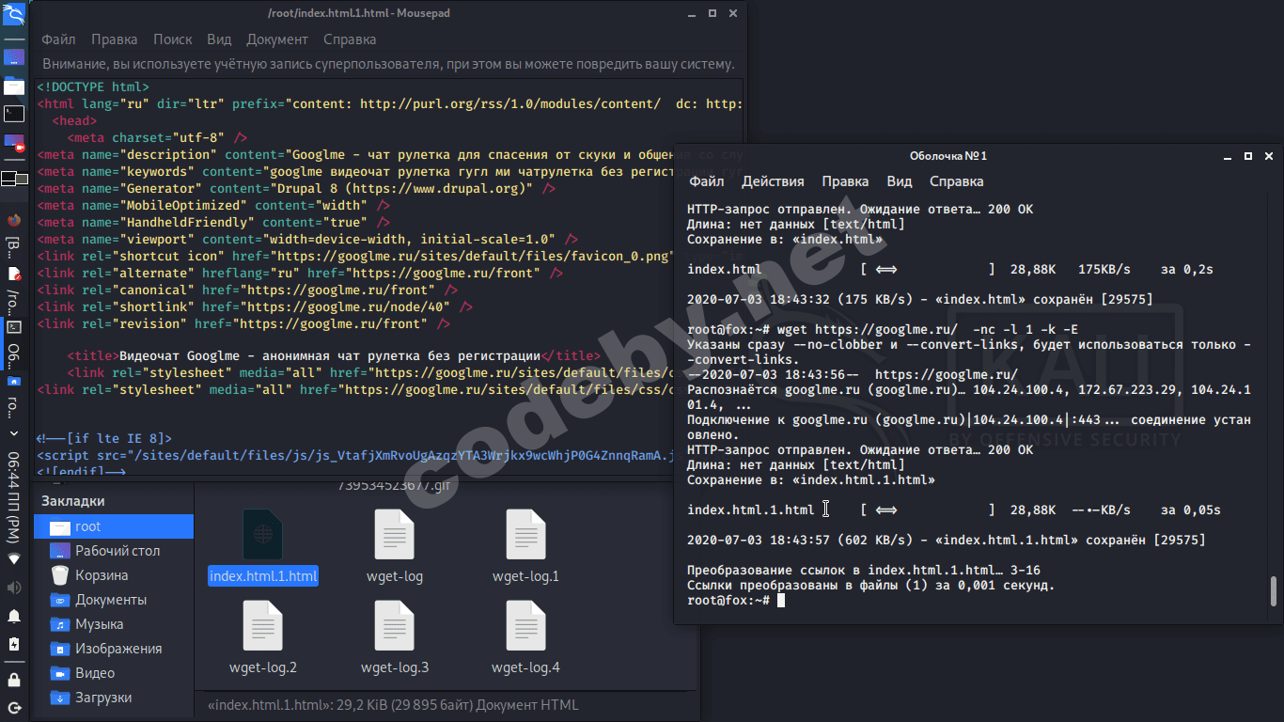Open terminal Правка menu
Image resolution: width=1284 pixels, height=722 pixels.
tap(845, 181)
